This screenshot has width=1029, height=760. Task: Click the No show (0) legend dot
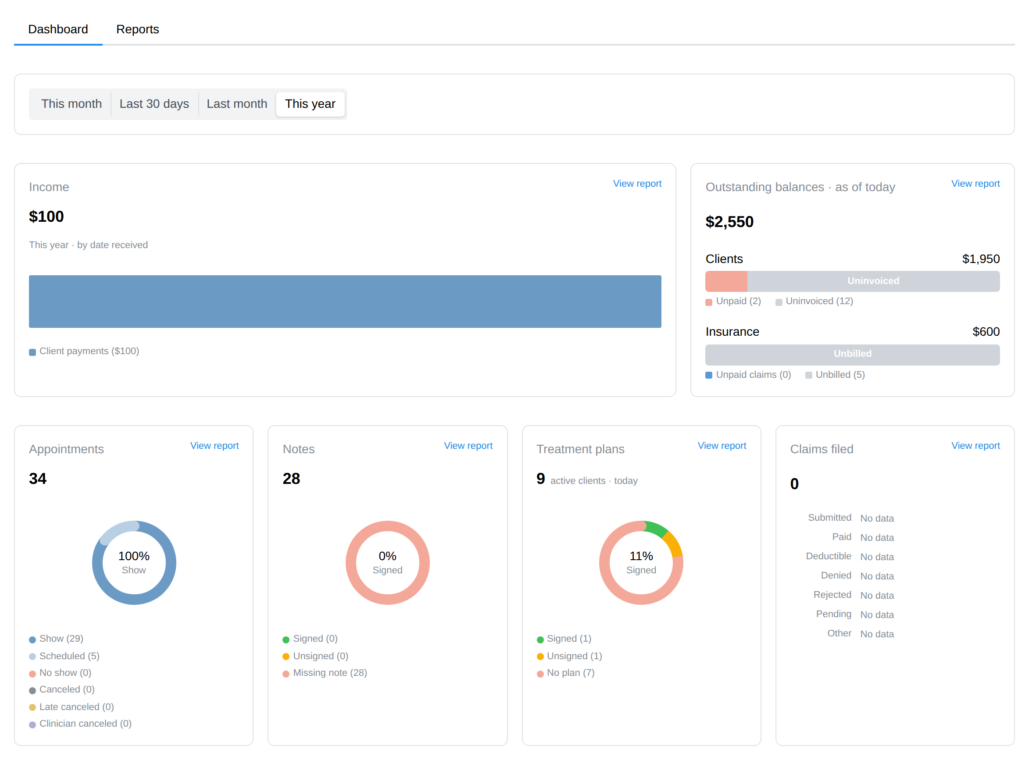point(32,674)
